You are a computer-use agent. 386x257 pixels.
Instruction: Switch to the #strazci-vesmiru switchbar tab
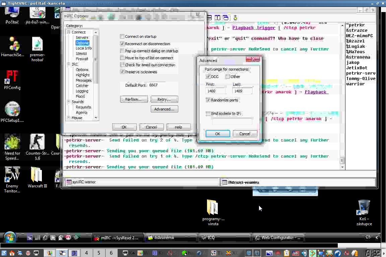[x=298, y=182]
